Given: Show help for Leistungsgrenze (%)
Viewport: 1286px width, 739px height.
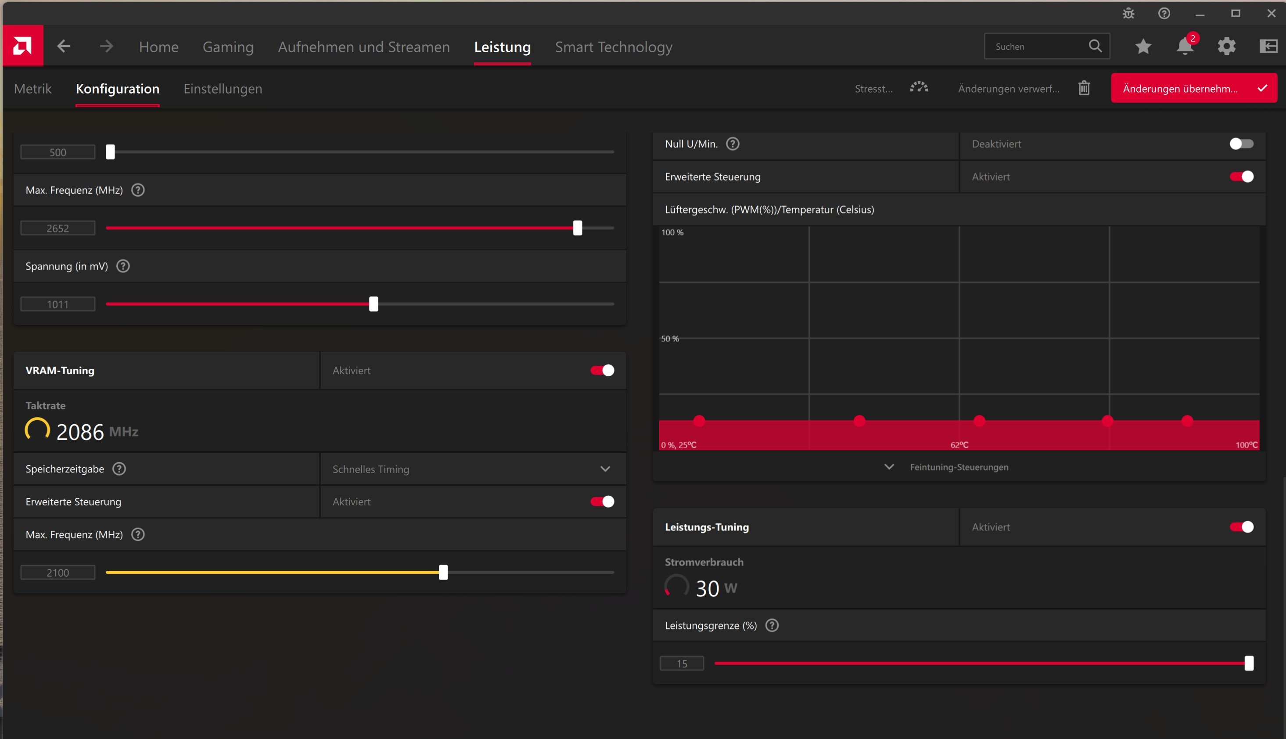Looking at the screenshot, I should pyautogui.click(x=772, y=625).
